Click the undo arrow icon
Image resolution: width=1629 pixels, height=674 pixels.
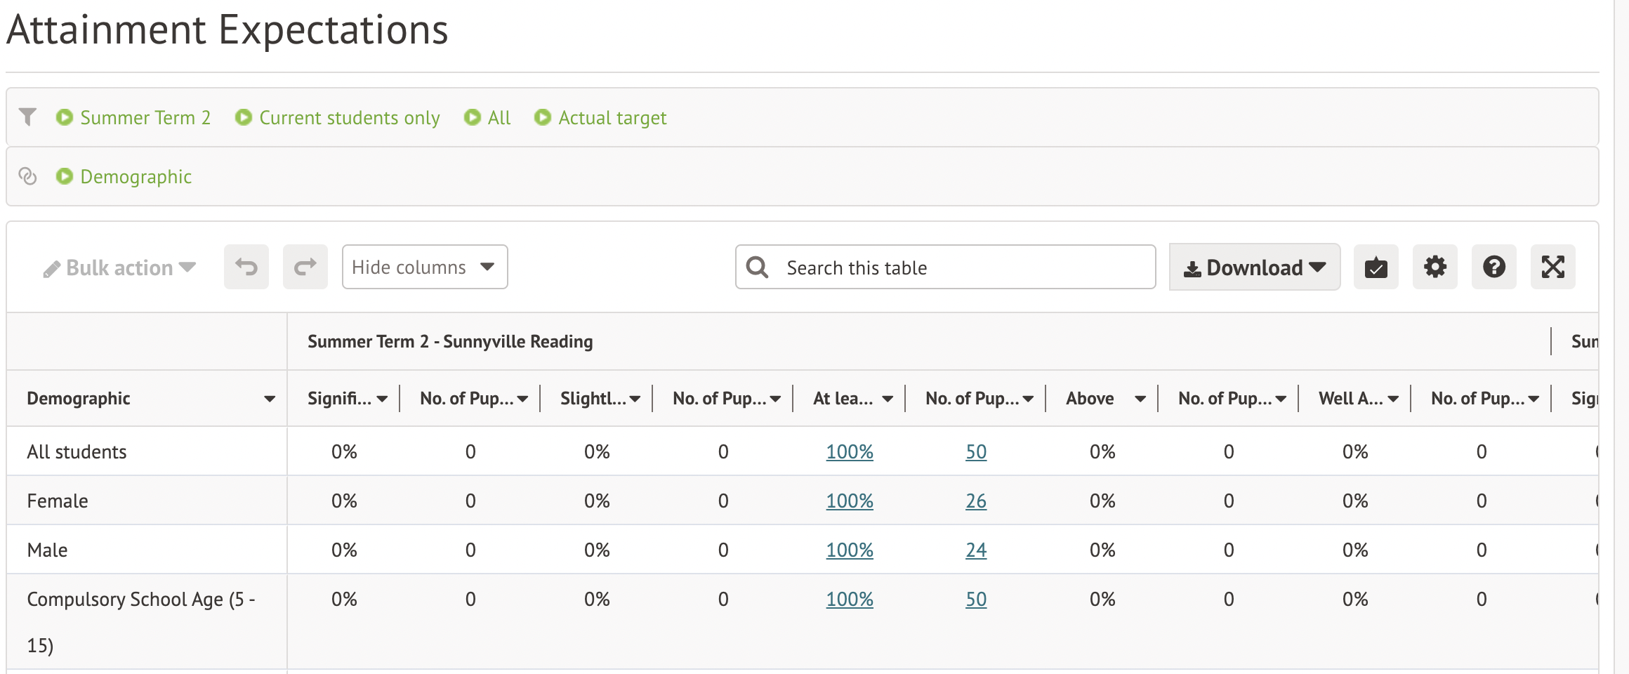(x=246, y=267)
